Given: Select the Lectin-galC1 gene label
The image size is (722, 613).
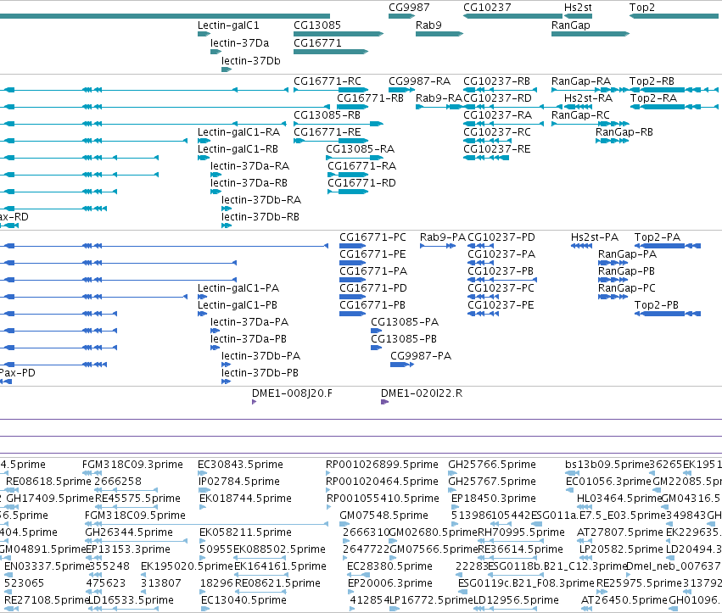Looking at the screenshot, I should coord(228,25).
